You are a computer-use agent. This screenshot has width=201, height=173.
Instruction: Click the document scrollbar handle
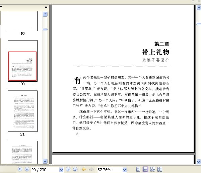coord(199,24)
